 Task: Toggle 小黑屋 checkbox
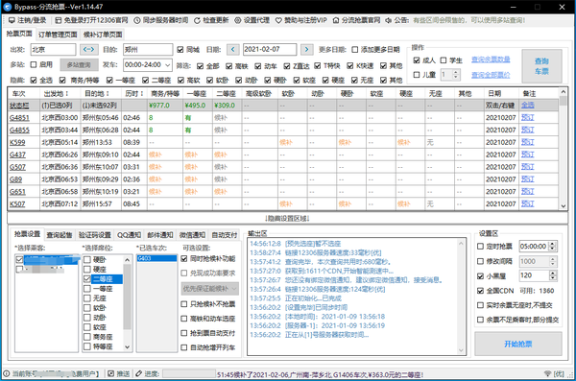(x=480, y=275)
